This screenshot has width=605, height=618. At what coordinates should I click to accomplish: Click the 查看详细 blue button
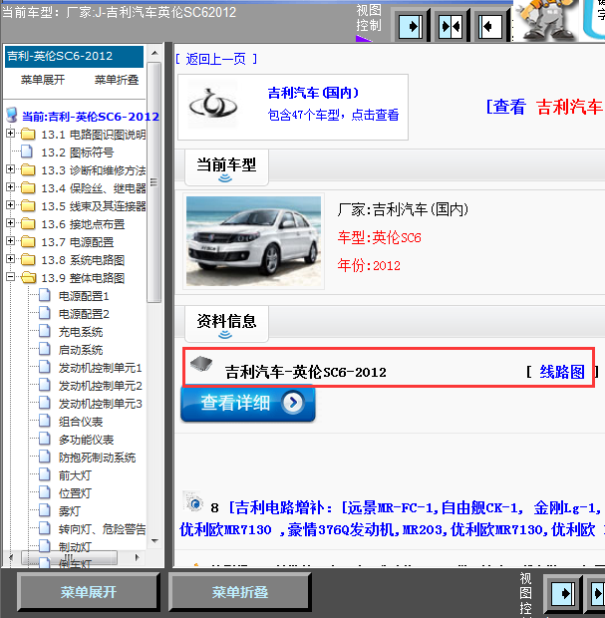pyautogui.click(x=248, y=404)
